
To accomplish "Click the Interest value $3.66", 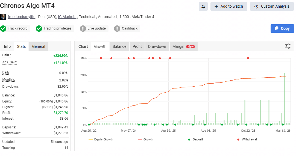I will (x=64, y=119).
